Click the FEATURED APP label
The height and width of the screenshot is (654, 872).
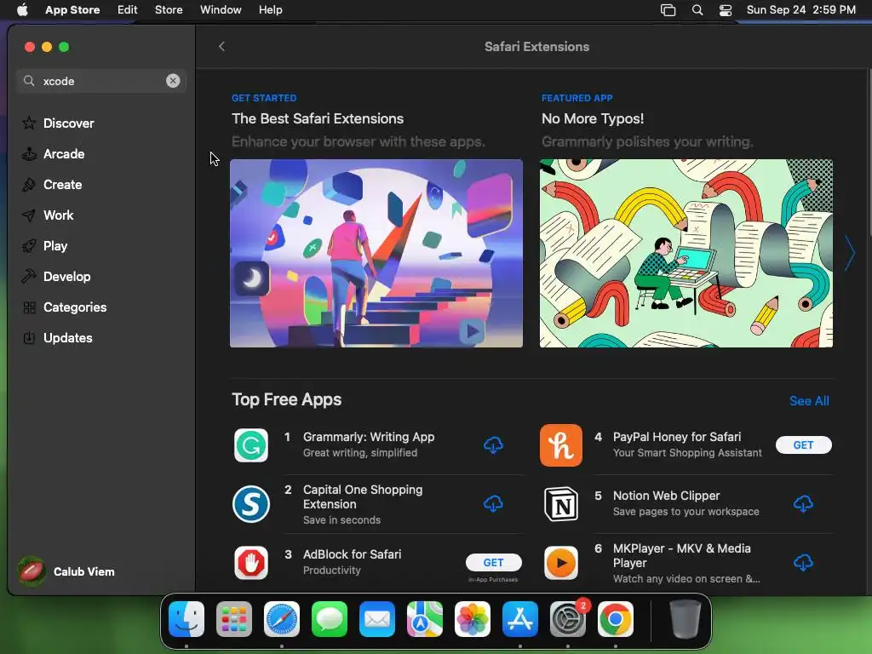pos(577,98)
